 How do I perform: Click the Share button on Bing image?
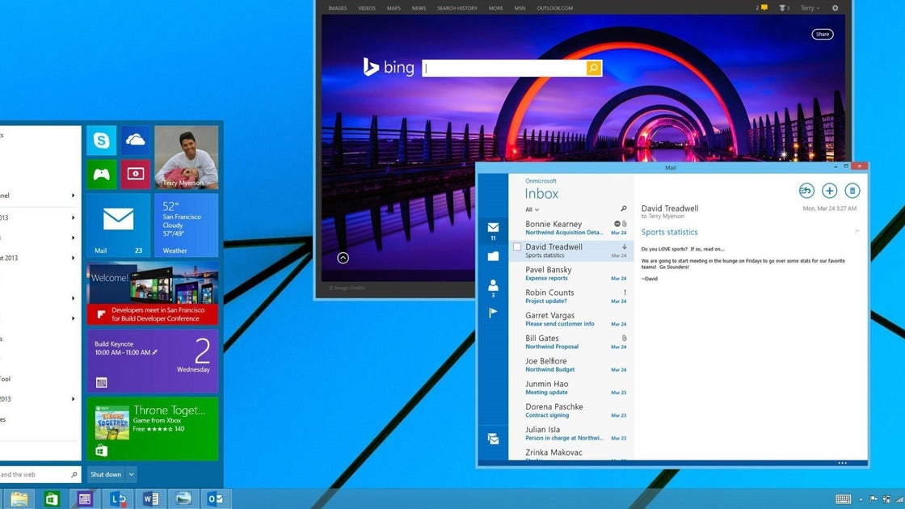[823, 34]
